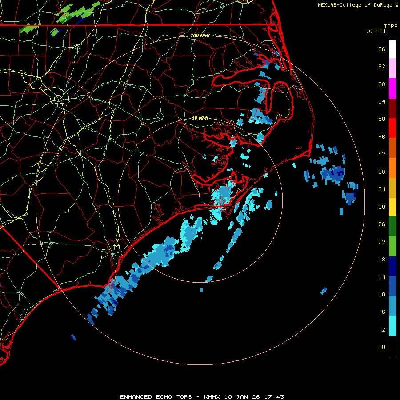Click the navy blue legend swatch
Viewport: 400px width, 400px height.
pyautogui.click(x=392, y=266)
